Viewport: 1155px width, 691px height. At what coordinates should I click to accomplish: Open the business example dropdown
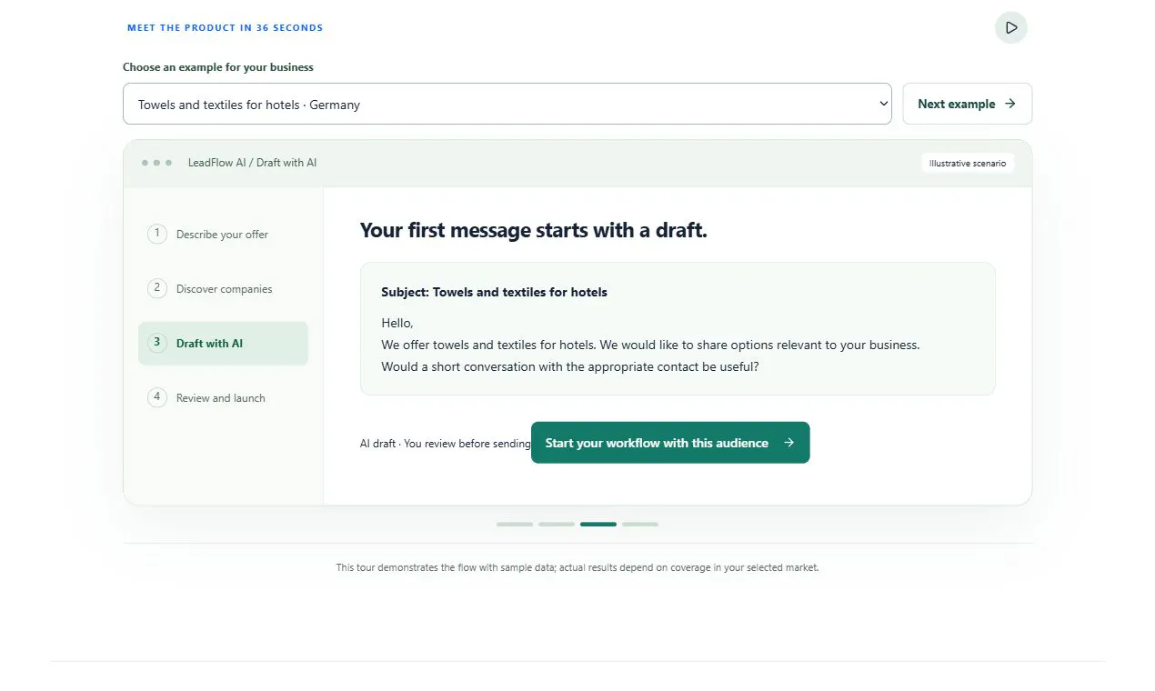click(x=507, y=104)
